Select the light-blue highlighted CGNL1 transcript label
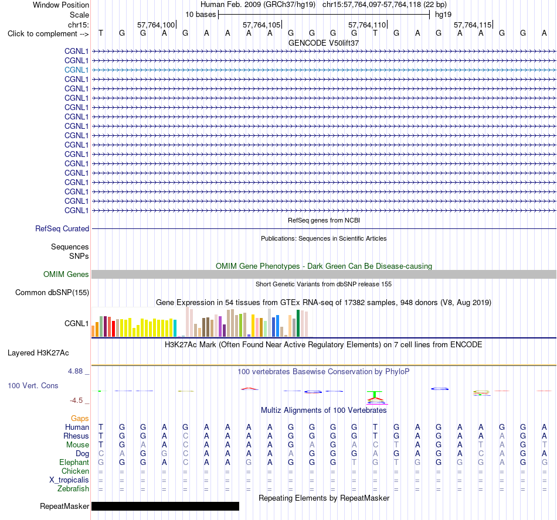This screenshot has height=520, width=557. tap(76, 70)
